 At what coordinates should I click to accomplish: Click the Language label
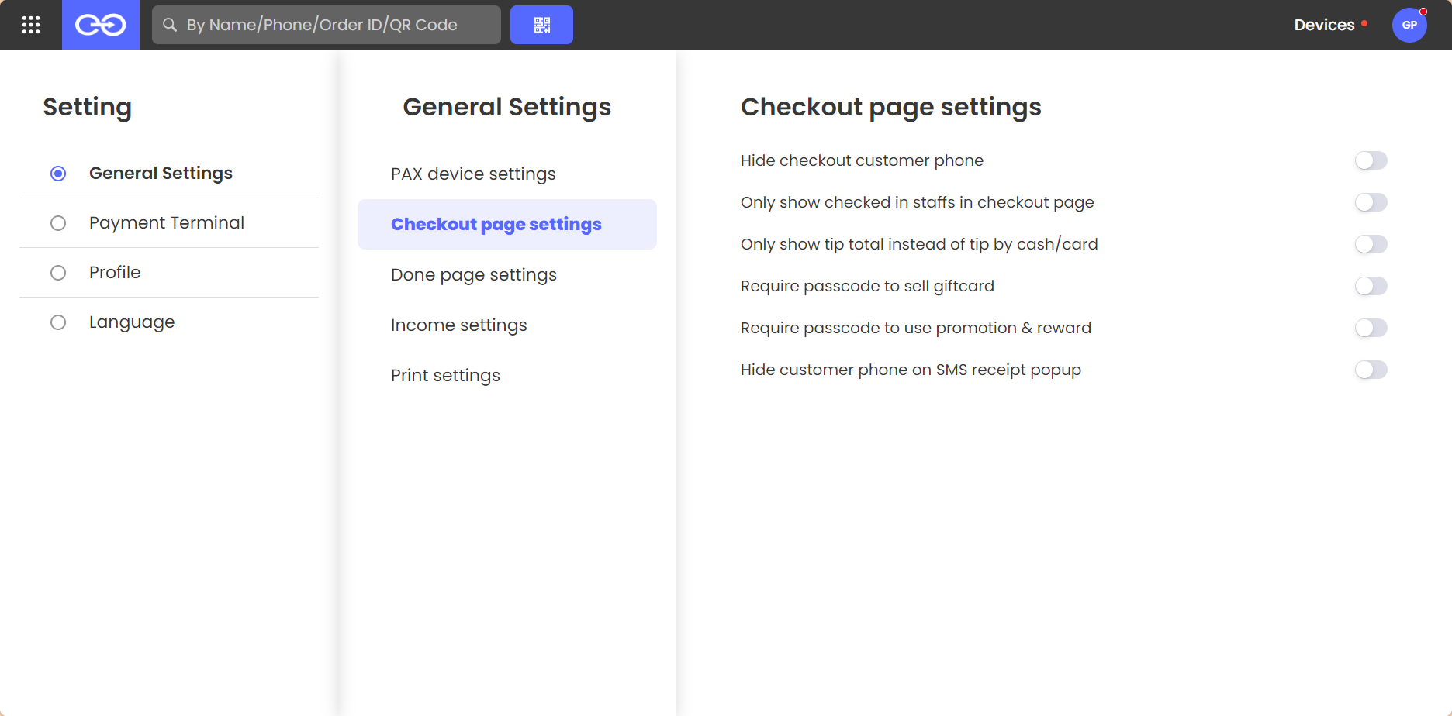tap(132, 322)
